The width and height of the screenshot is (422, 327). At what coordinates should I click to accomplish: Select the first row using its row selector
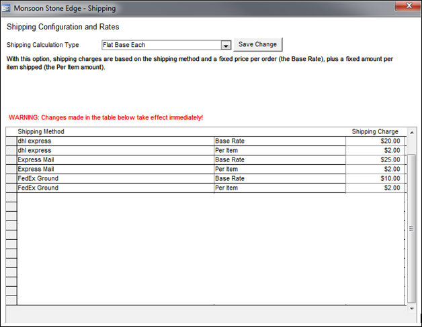[x=11, y=141]
